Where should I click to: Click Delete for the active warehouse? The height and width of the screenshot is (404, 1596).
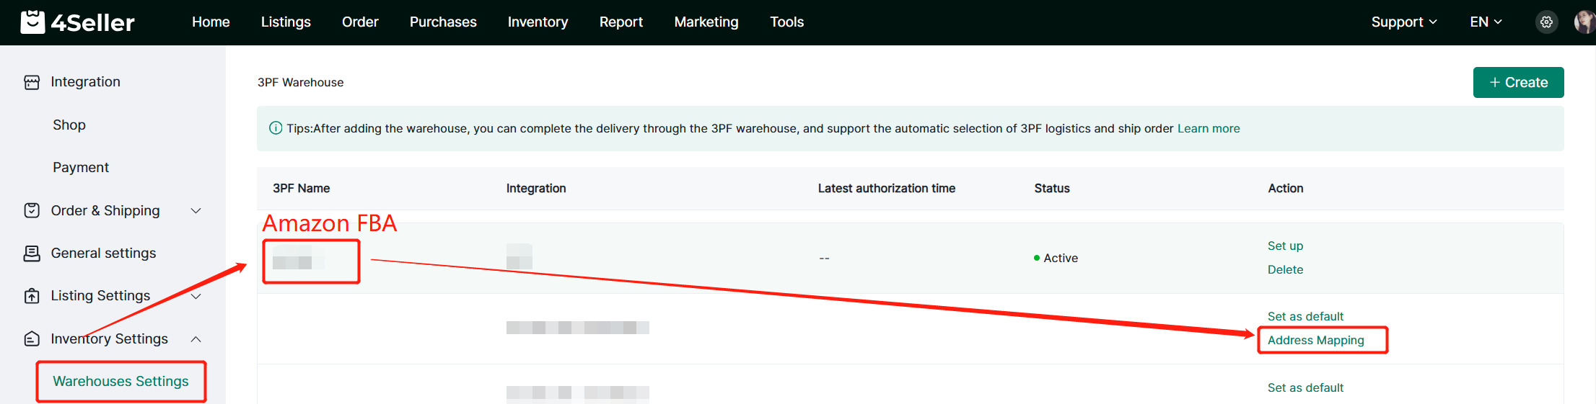pos(1285,269)
